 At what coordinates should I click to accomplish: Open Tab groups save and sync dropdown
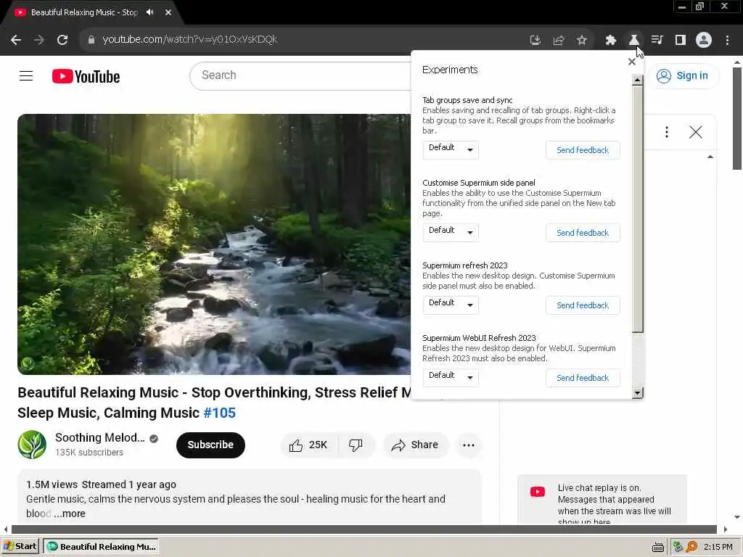tap(451, 149)
